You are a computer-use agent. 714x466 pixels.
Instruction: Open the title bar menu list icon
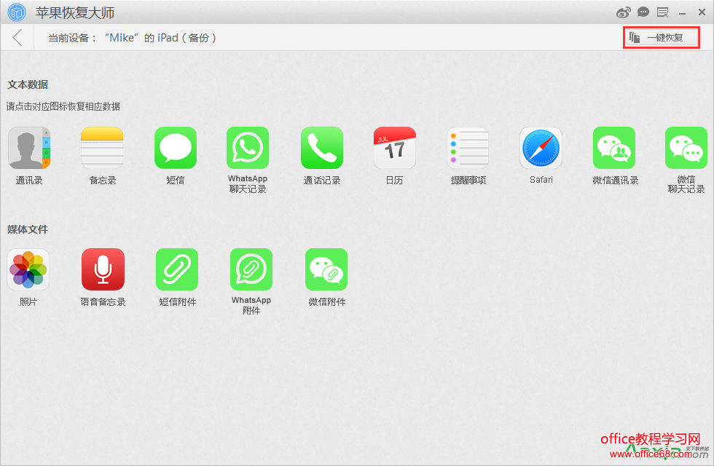click(662, 12)
